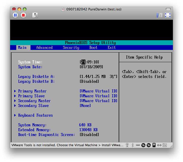The image size is (183, 162).
Task: Enter Unity view mode
Action: point(159,15)
